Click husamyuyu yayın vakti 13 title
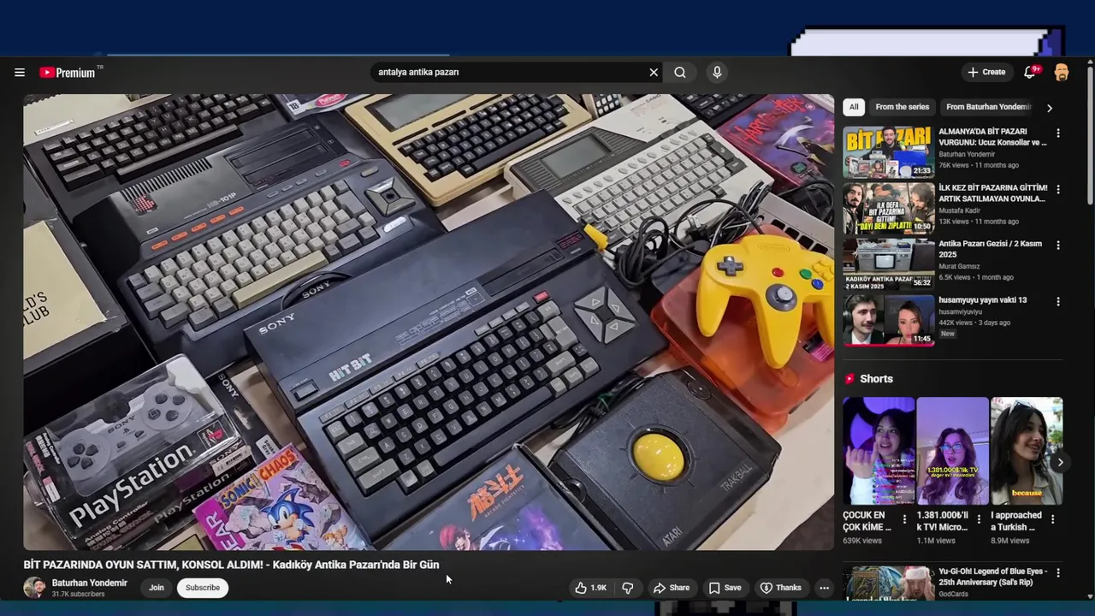Viewport: 1095px width, 616px height. pyautogui.click(x=982, y=300)
